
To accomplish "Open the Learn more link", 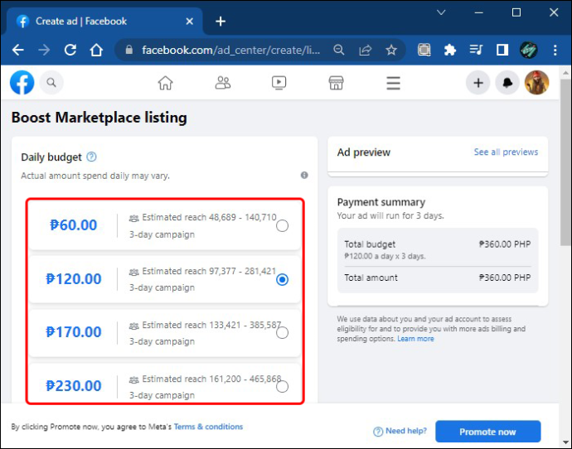I will click(415, 339).
